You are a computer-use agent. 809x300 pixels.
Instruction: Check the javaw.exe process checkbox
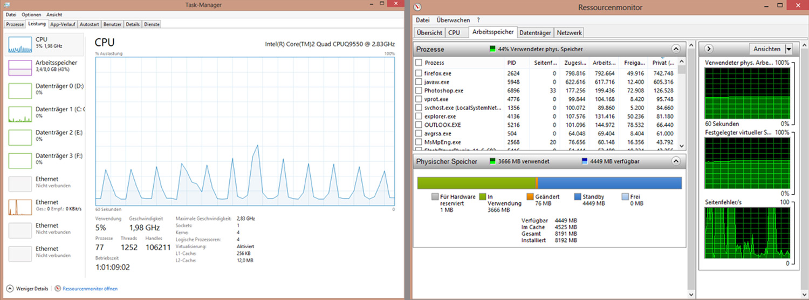[x=419, y=82]
